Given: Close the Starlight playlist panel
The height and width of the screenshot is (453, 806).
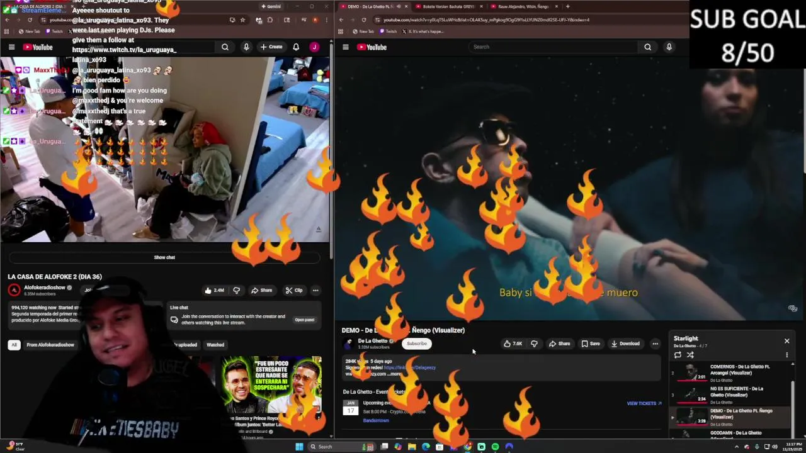Looking at the screenshot, I should pyautogui.click(x=786, y=341).
